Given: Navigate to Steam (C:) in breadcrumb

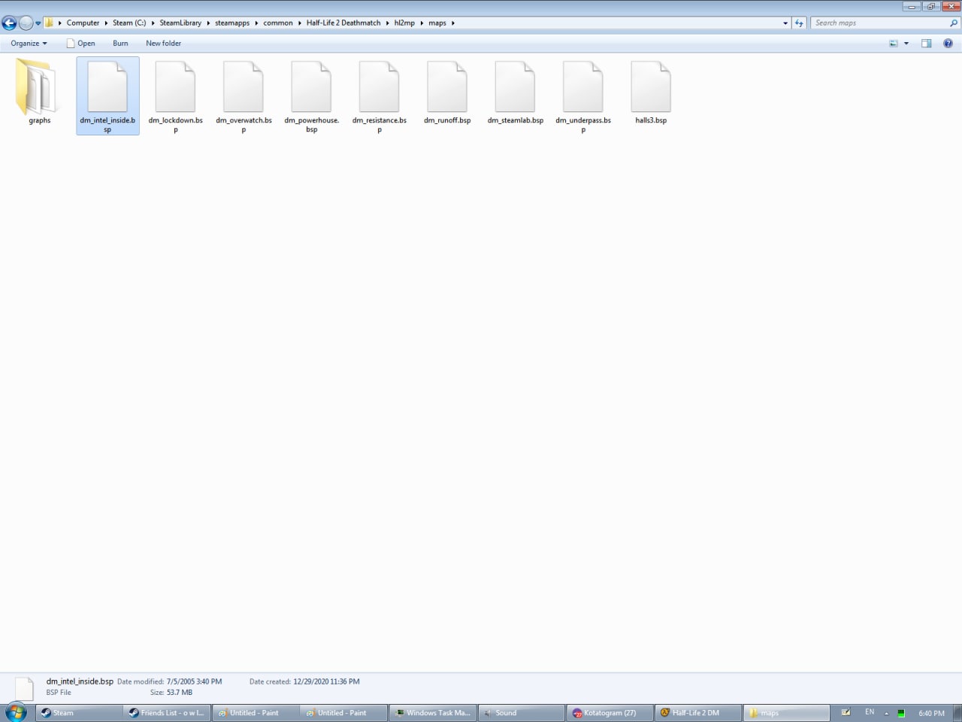Looking at the screenshot, I should pos(129,23).
